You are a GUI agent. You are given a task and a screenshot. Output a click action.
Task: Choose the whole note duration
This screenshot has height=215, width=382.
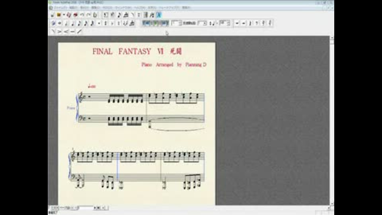click(x=59, y=23)
